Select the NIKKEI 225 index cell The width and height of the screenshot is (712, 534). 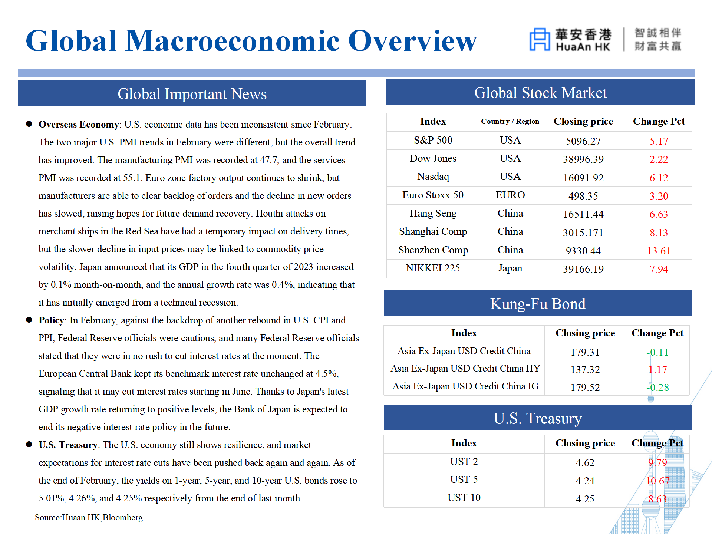coord(433,268)
